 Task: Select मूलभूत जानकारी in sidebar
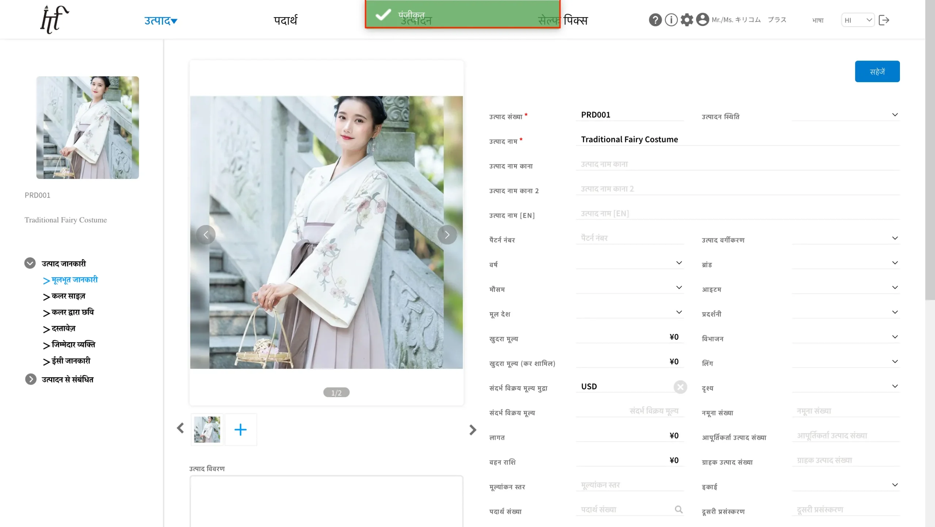pyautogui.click(x=75, y=280)
